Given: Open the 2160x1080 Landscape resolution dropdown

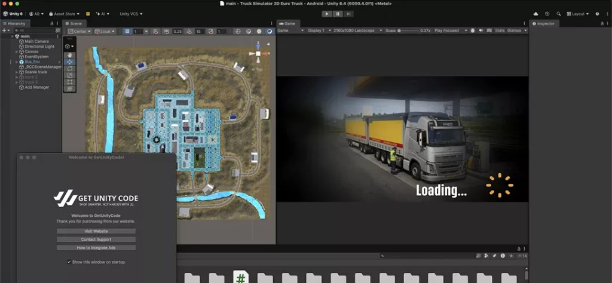Looking at the screenshot, I should coord(357,30).
